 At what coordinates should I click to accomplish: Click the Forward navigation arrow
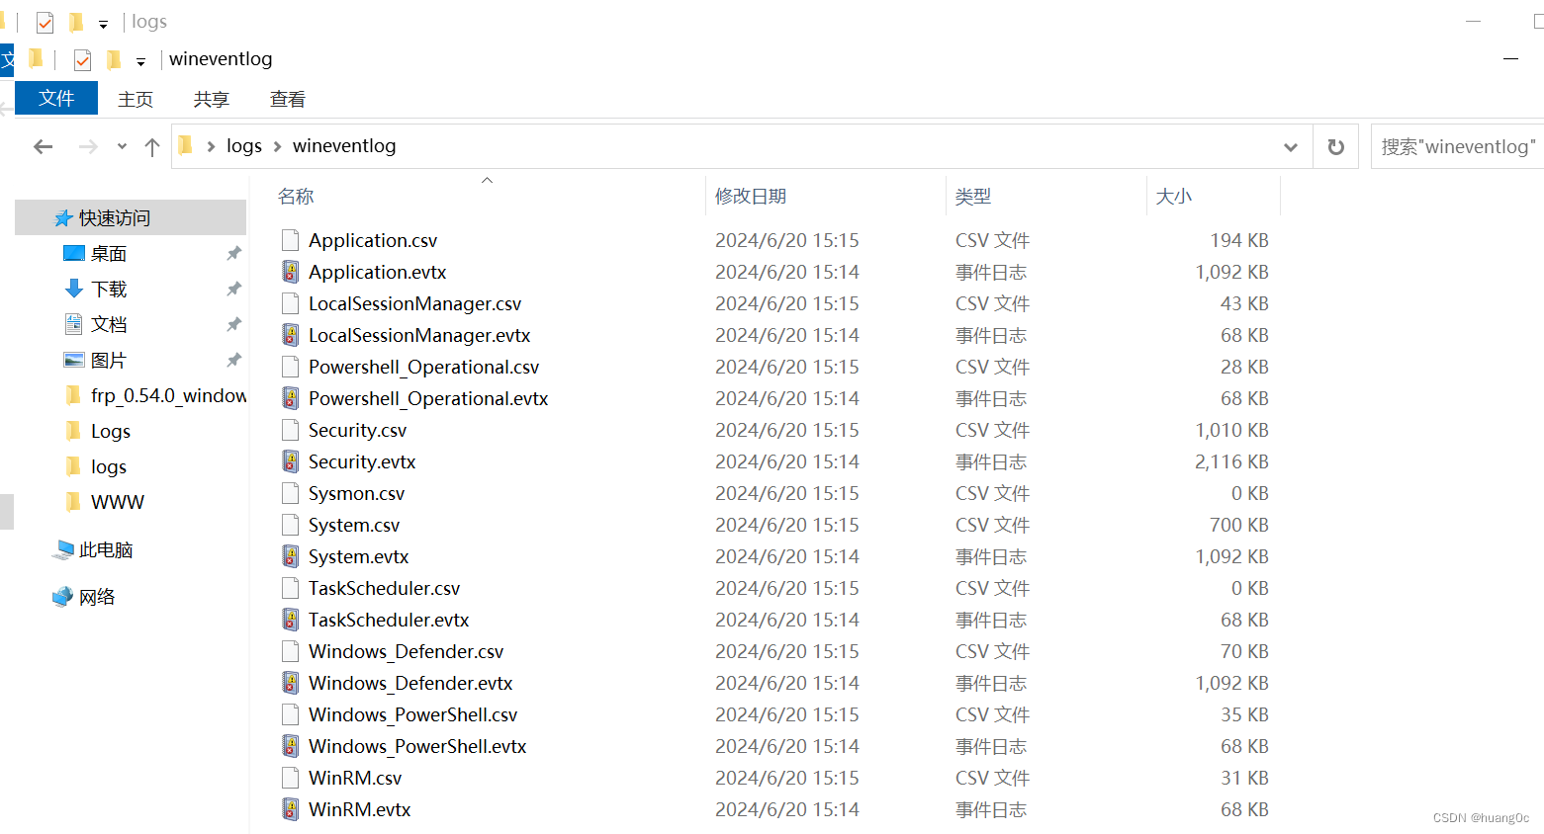(x=88, y=146)
